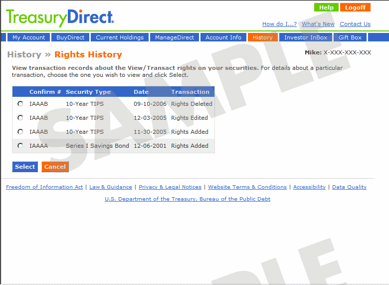Click the Date column header
This screenshot has width=389, height=285.
141,92
